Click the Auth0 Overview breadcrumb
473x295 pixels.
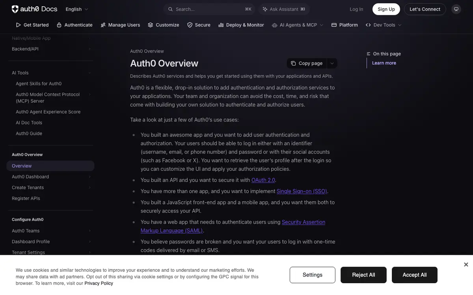147,51
